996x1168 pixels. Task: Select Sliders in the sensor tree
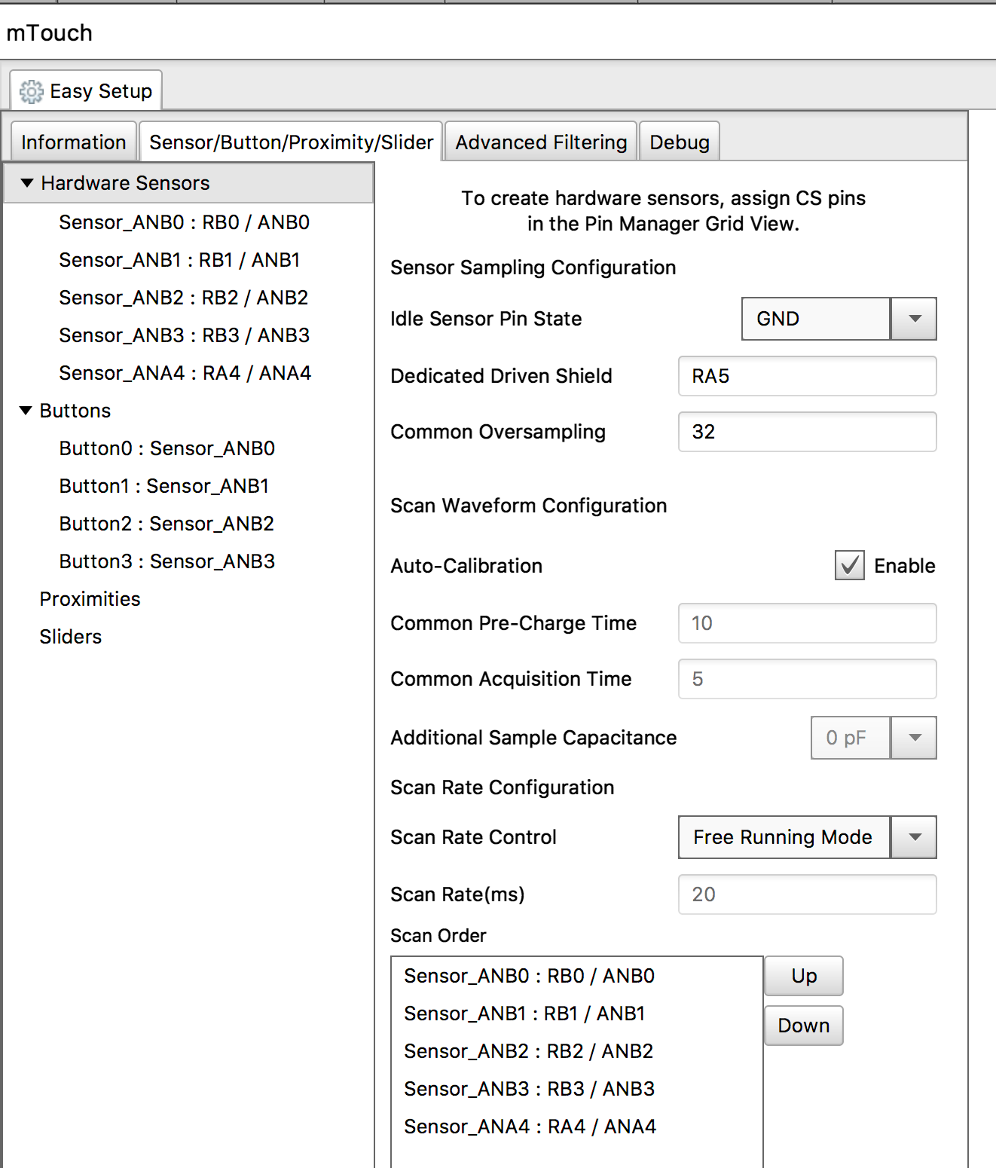point(70,637)
